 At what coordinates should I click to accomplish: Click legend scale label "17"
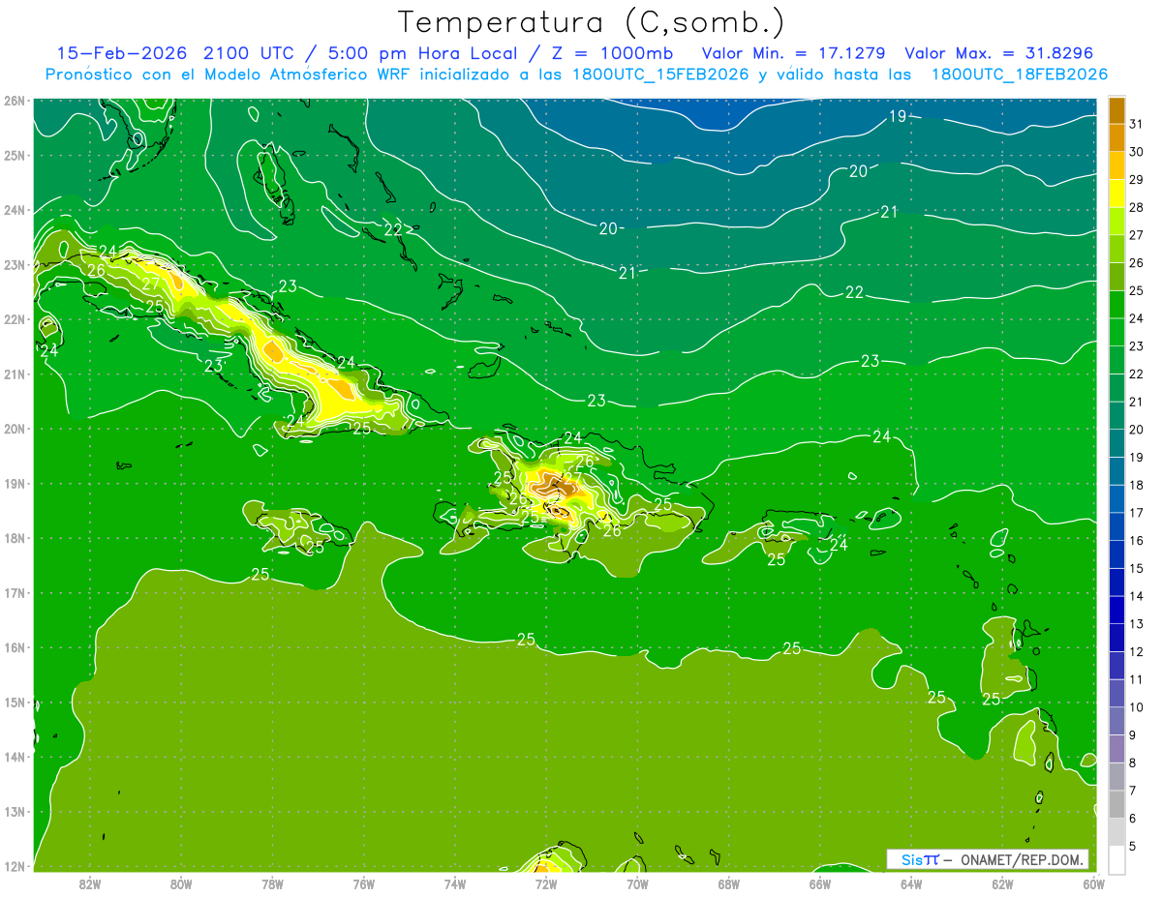pyautogui.click(x=1137, y=513)
